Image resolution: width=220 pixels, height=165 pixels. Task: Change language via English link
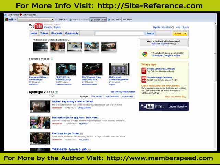point(57,27)
